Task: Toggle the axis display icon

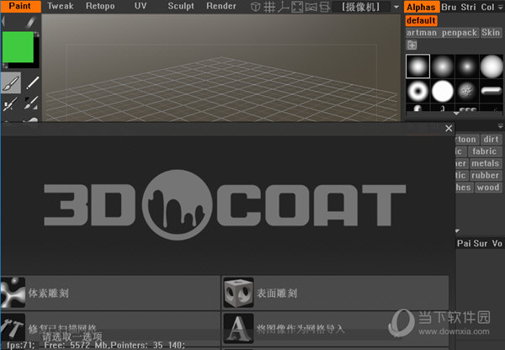Action: tap(283, 7)
